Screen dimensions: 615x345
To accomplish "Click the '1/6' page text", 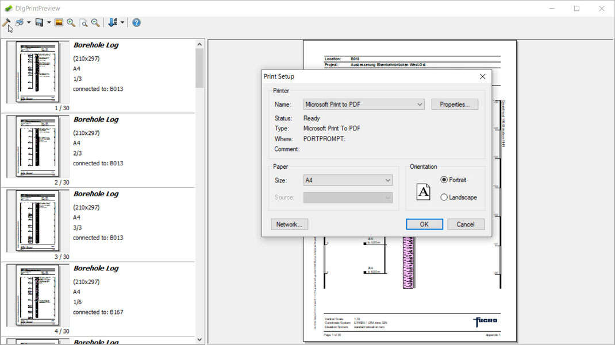I will coord(77,302).
